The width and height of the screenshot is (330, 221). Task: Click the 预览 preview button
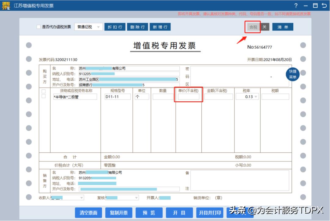point(149,213)
